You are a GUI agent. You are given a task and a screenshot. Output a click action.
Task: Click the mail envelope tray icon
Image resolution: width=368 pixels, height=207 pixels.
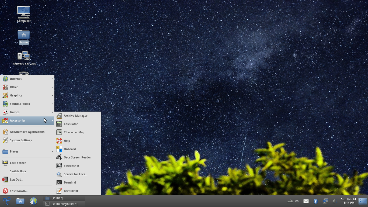(x=306, y=201)
